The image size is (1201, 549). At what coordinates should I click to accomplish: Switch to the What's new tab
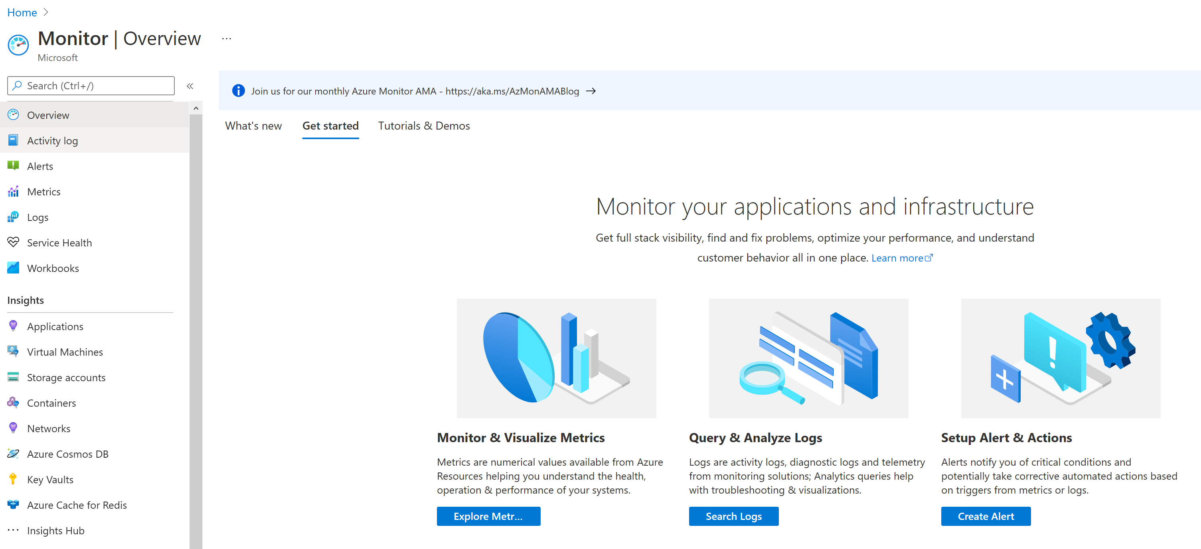coord(253,126)
